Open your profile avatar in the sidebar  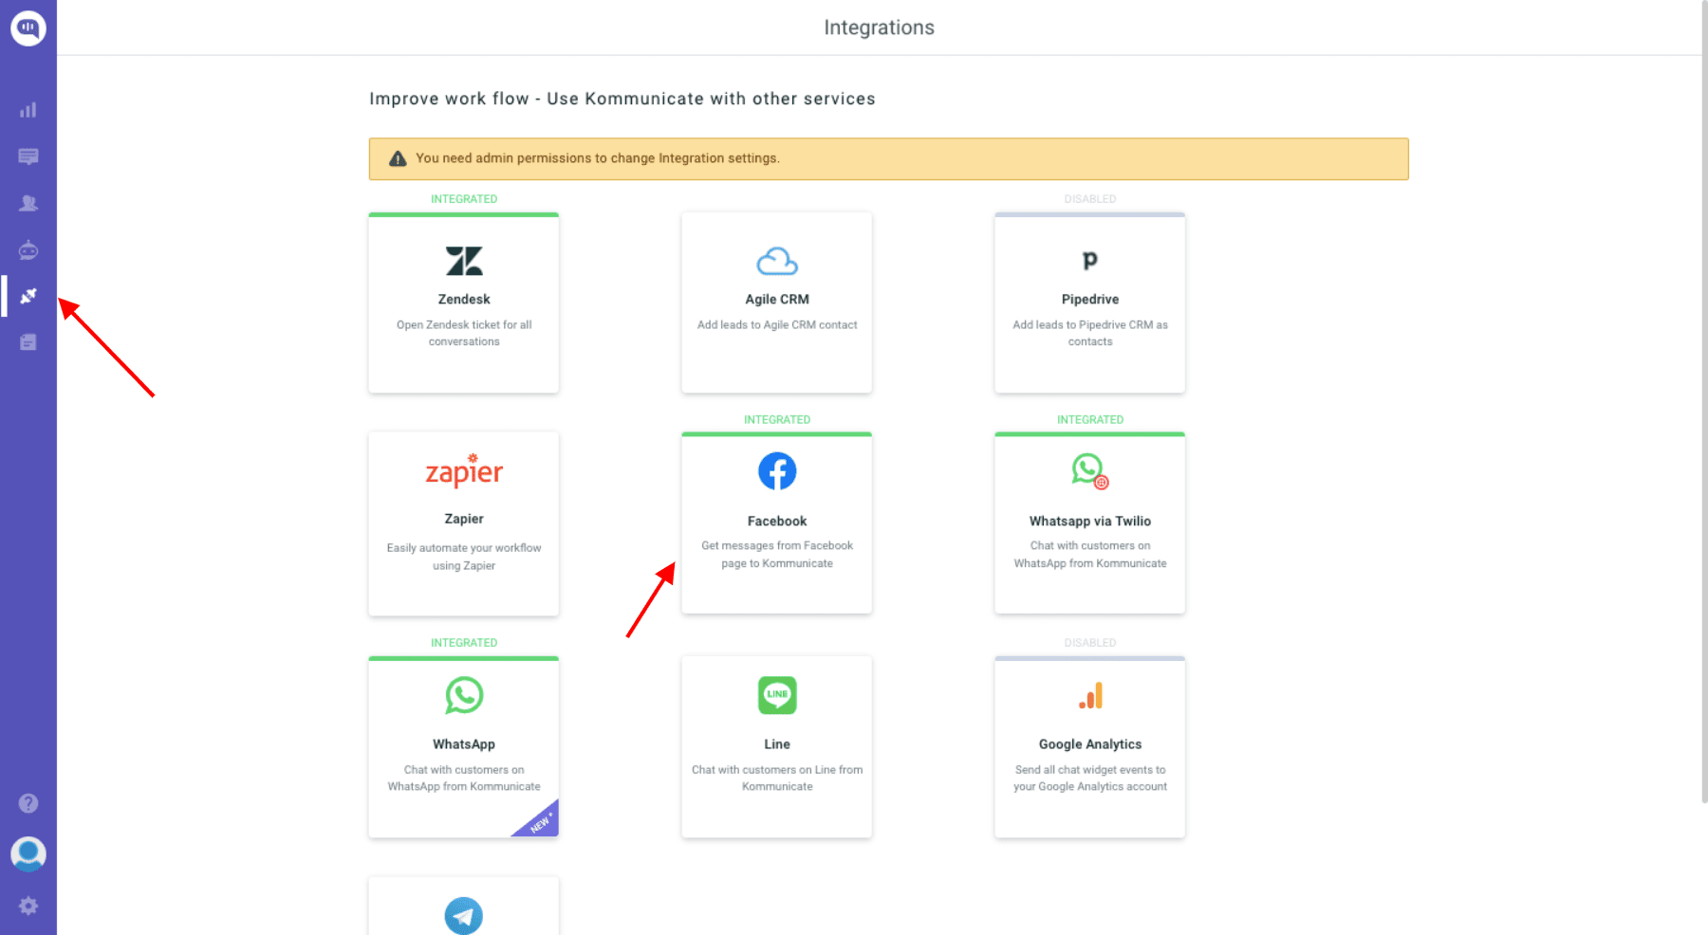click(28, 854)
